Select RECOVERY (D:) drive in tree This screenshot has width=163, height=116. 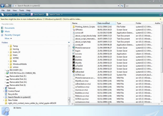16,70
